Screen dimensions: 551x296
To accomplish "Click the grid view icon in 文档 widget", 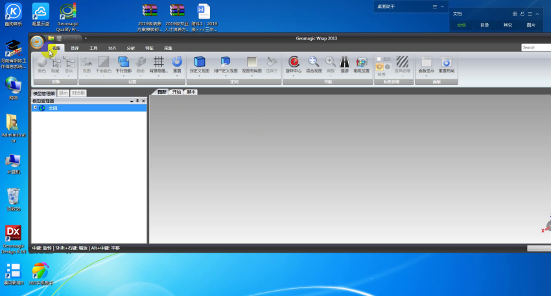I will point(515,14).
